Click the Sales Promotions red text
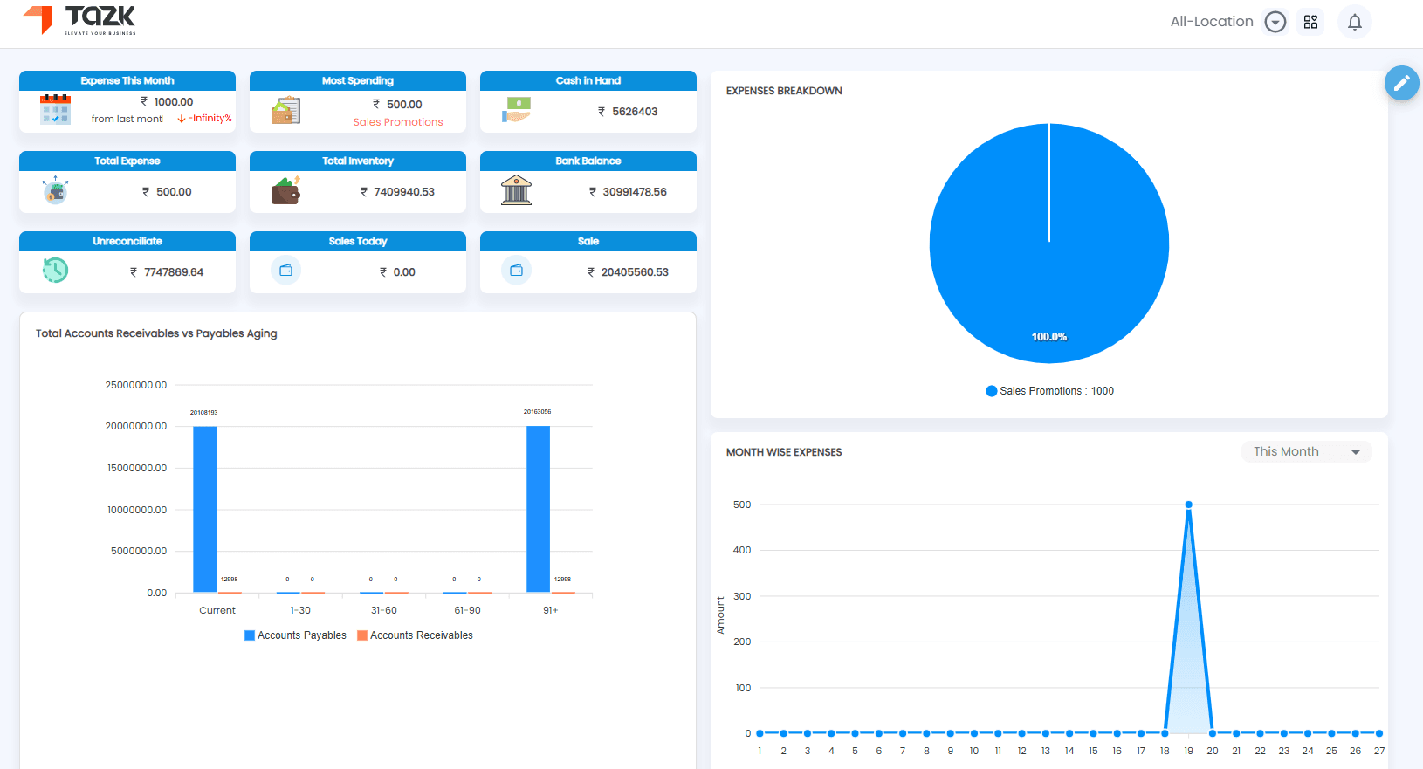Screen dimensions: 1423x769 click(x=398, y=122)
